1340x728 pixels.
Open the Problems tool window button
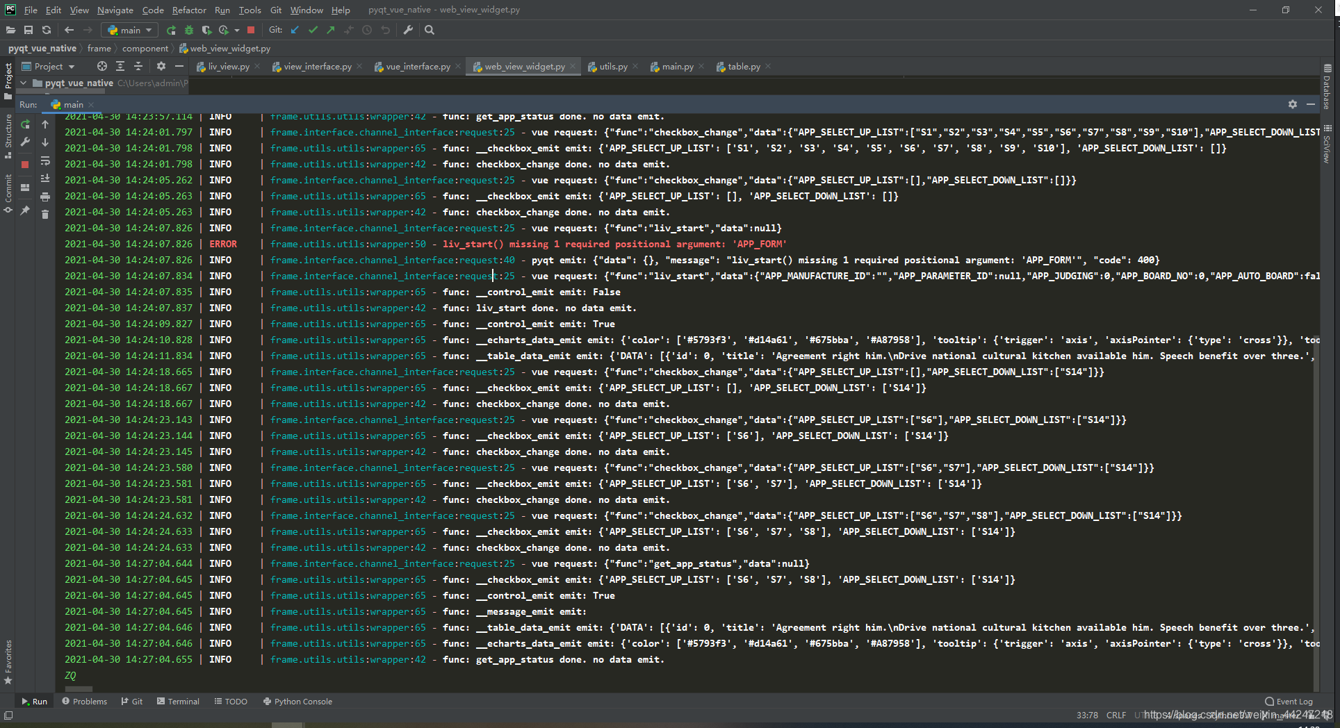tap(85, 702)
